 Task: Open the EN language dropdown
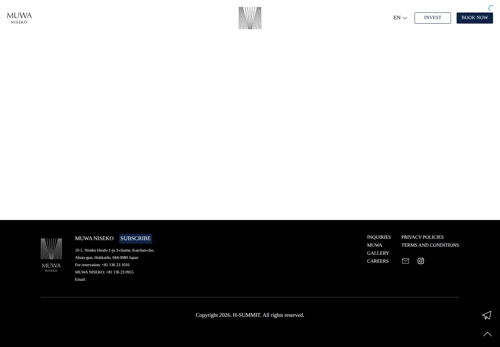pos(400,18)
